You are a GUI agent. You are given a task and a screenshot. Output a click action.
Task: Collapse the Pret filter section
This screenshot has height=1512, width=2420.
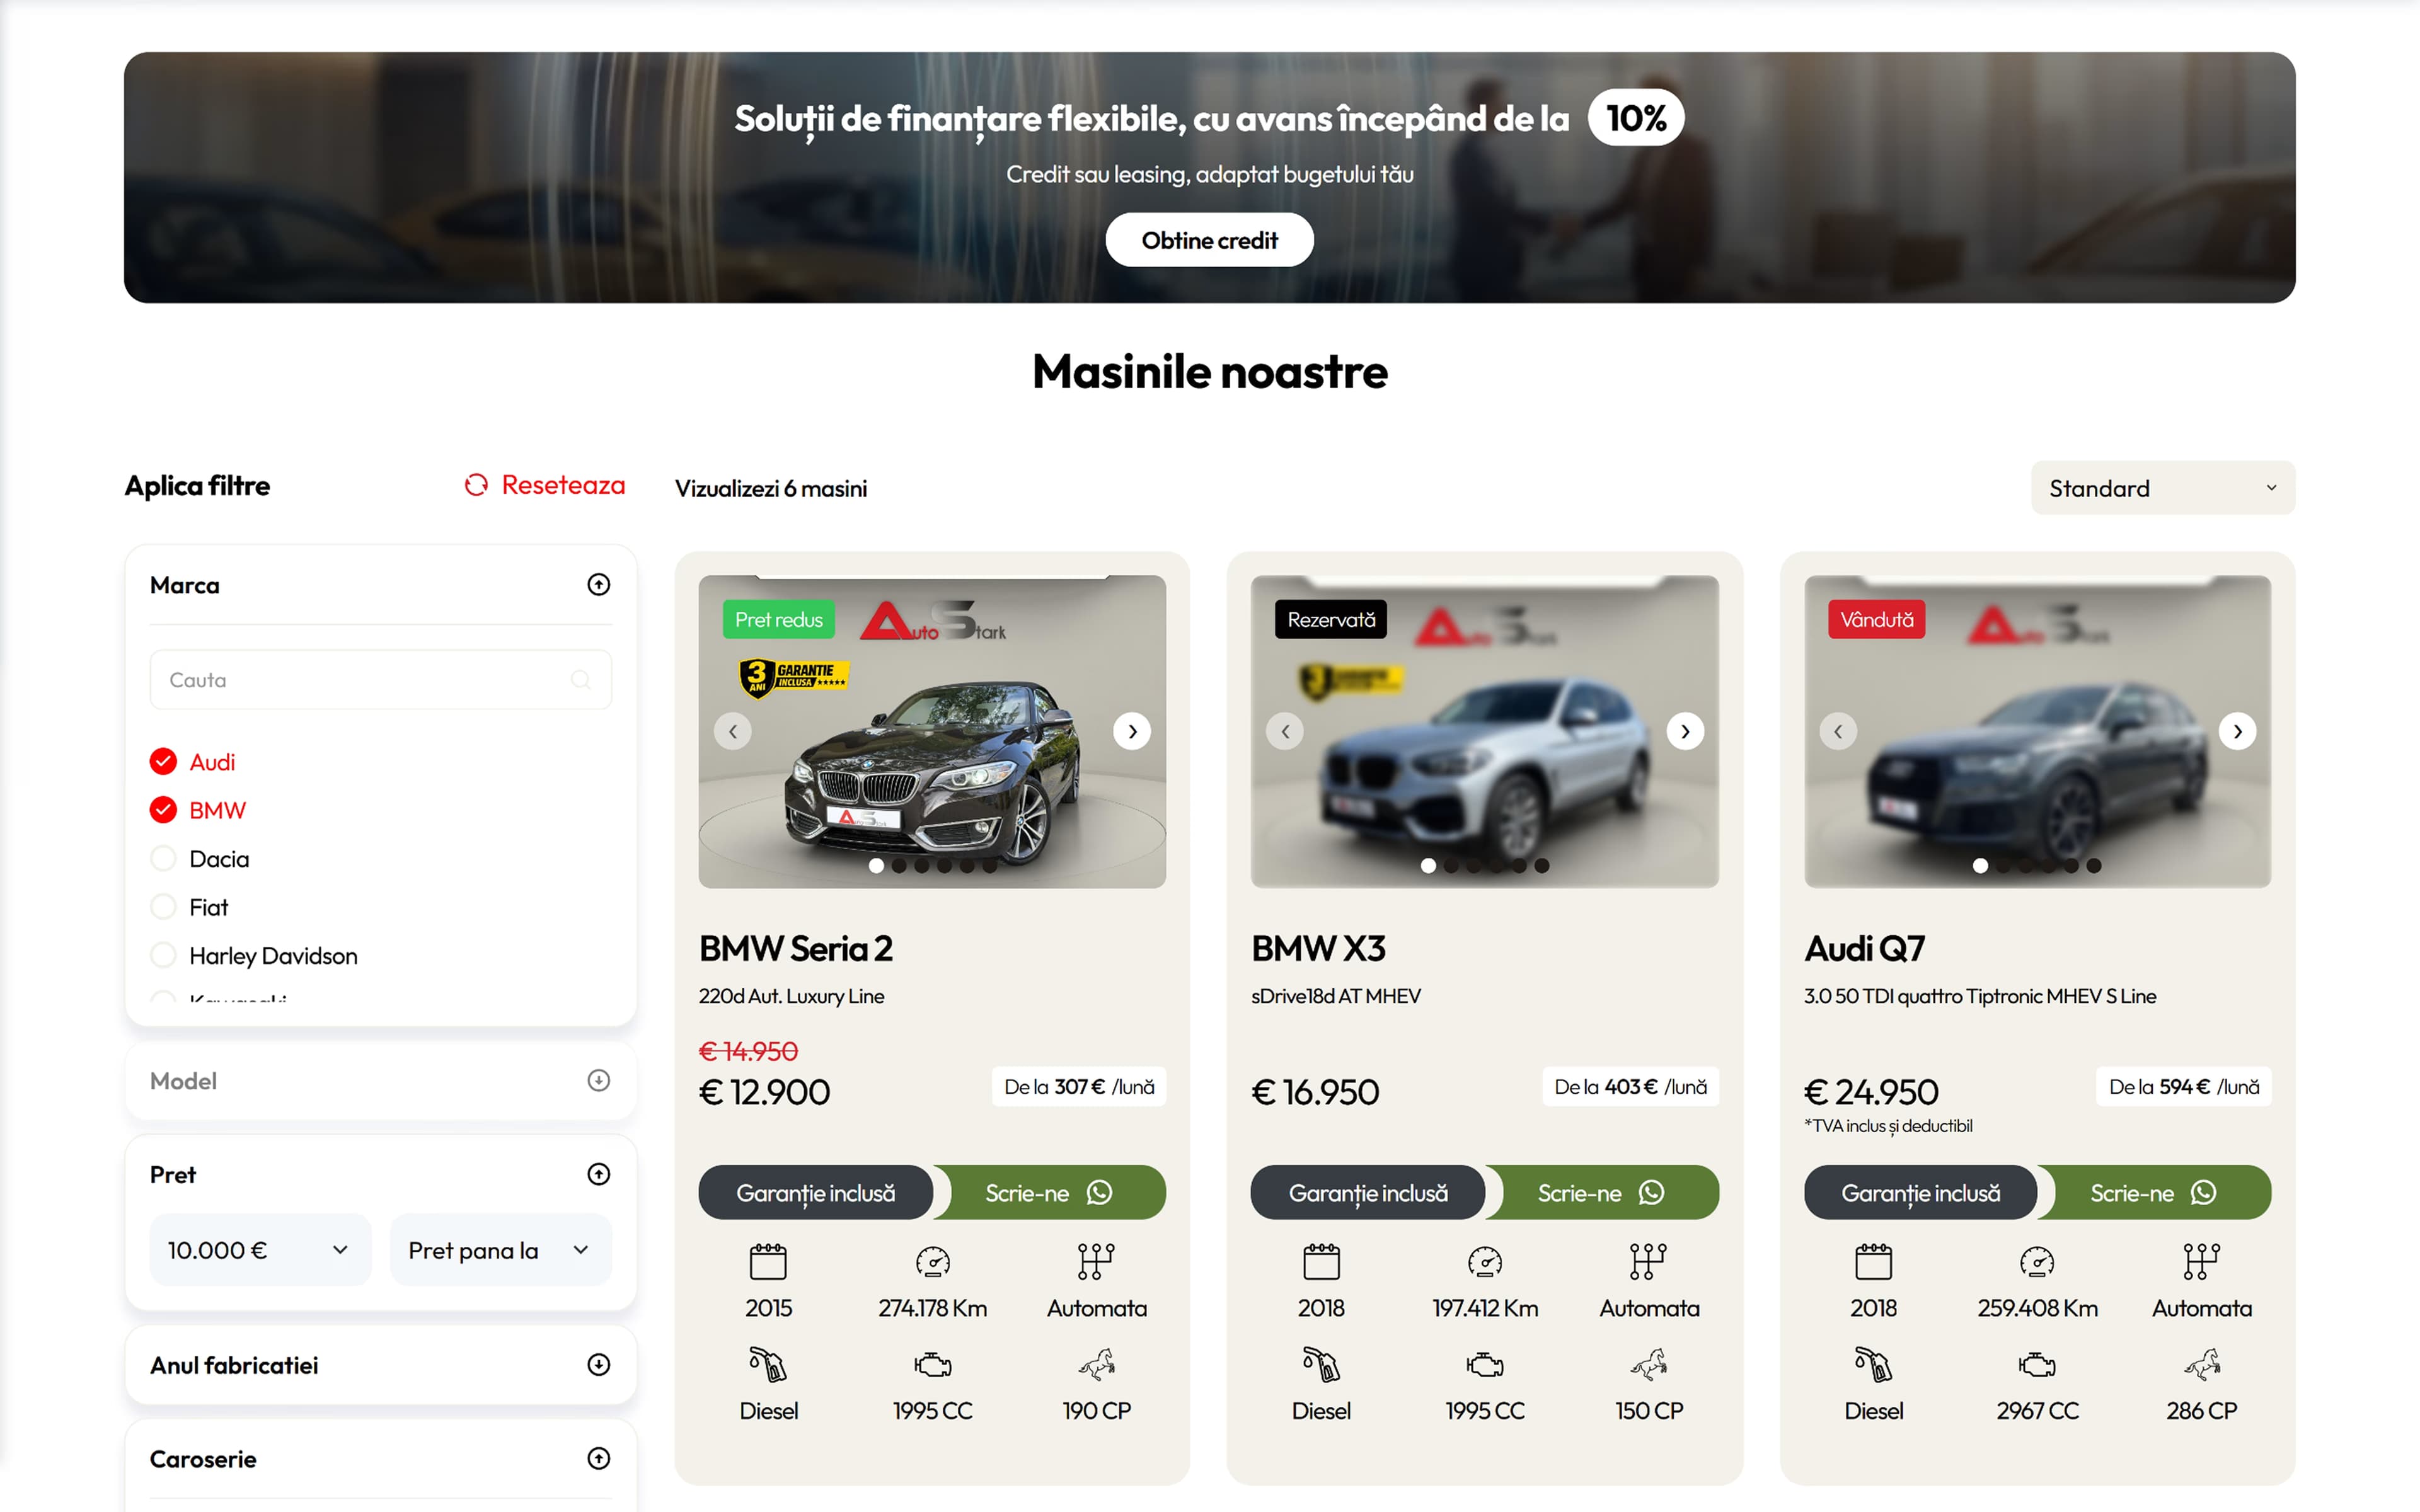tap(598, 1175)
